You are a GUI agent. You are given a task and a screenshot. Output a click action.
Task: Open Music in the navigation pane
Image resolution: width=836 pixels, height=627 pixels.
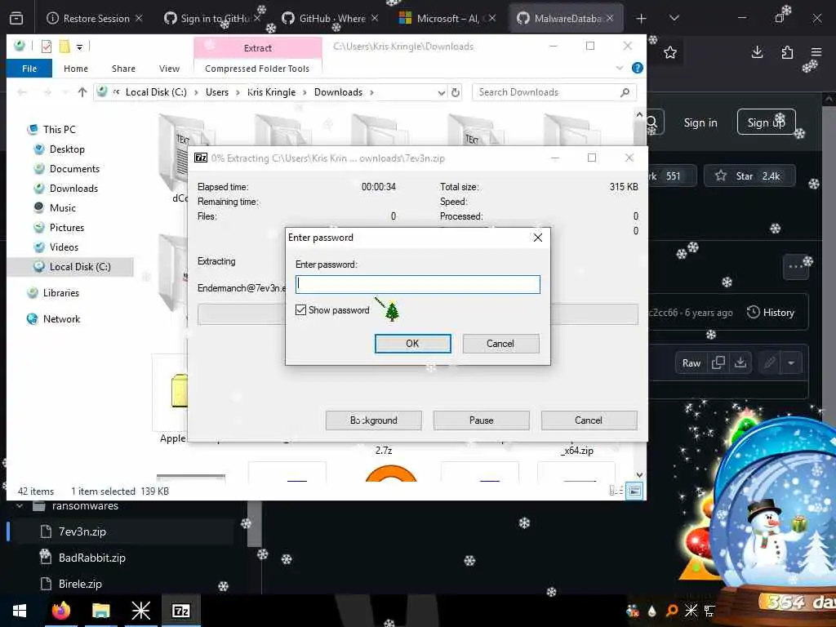62,208
